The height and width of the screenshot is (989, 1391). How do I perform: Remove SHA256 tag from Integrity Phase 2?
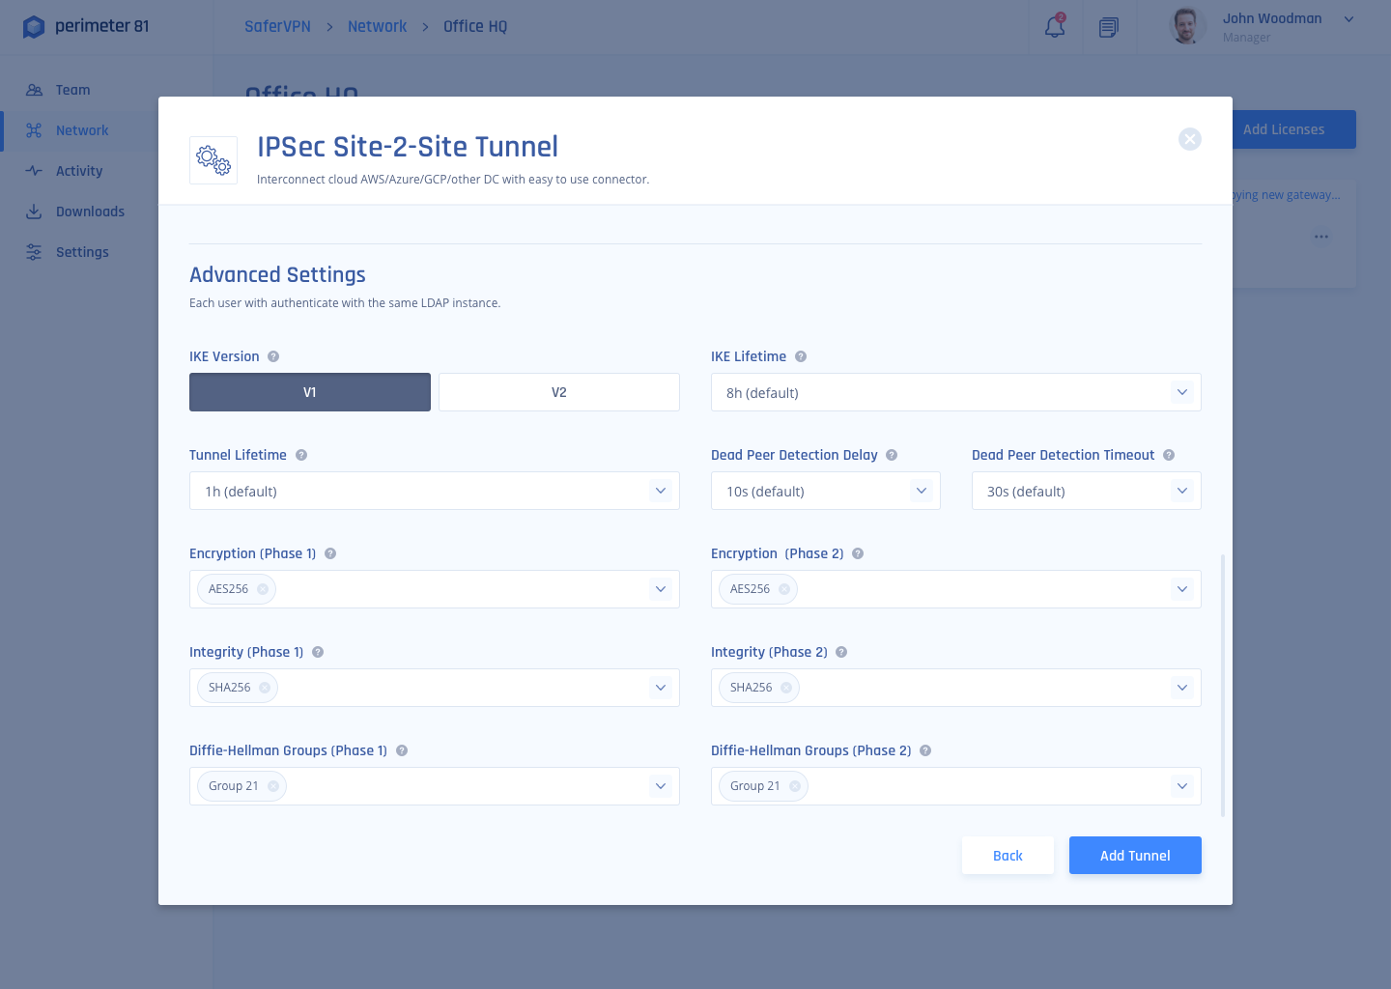[x=786, y=688]
